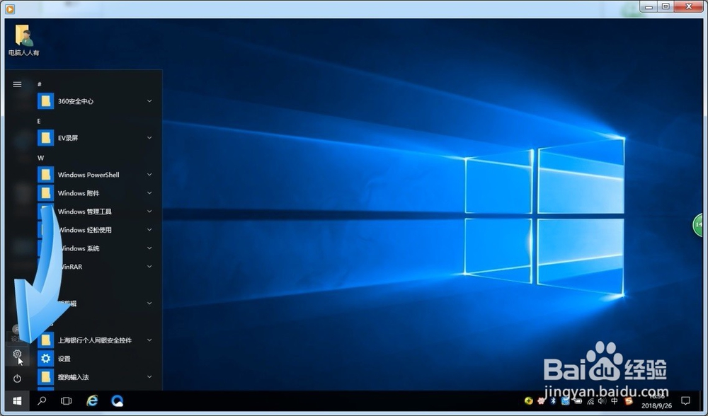Expand the Windows 轻松使用 chevron

[149, 230]
